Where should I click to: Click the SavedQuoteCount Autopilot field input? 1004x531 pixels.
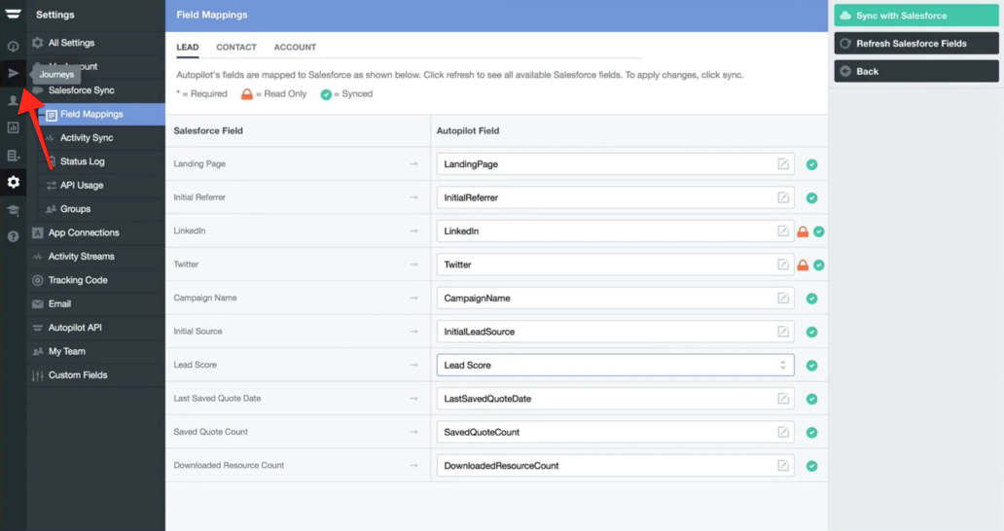click(x=615, y=432)
